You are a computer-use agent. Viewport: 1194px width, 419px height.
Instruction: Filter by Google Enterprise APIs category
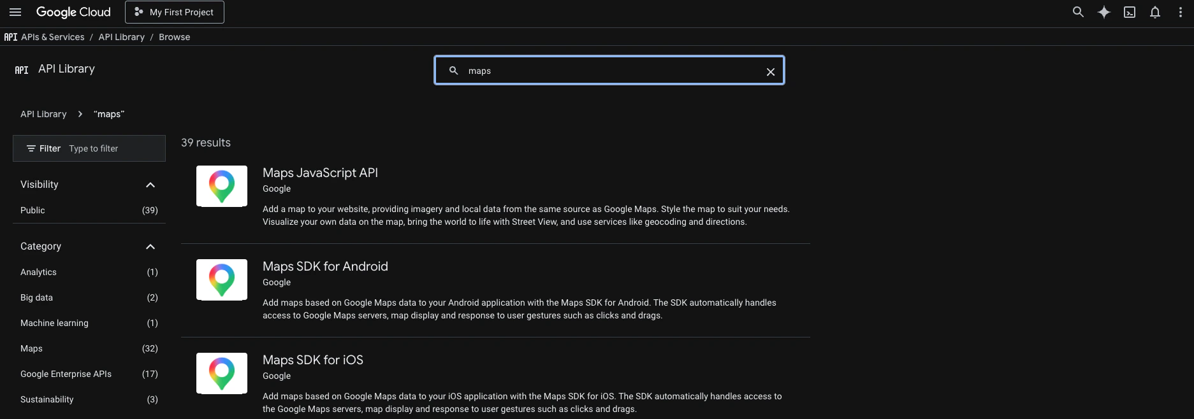[89, 374]
